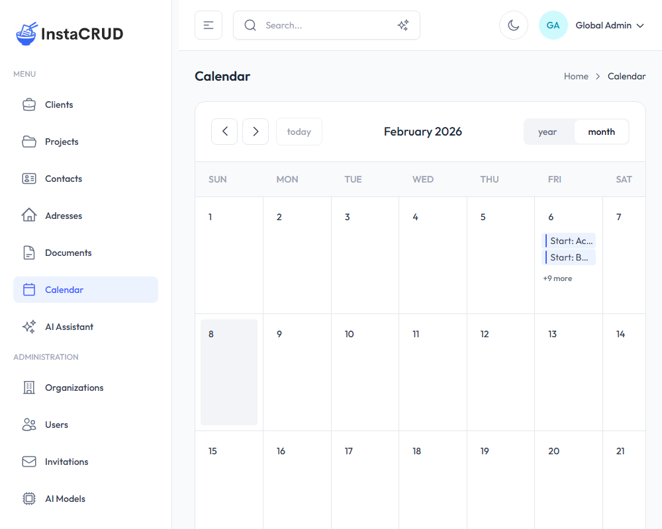The height and width of the screenshot is (529, 662).
Task: Toggle dark mode with the moon icon
Action: click(514, 24)
